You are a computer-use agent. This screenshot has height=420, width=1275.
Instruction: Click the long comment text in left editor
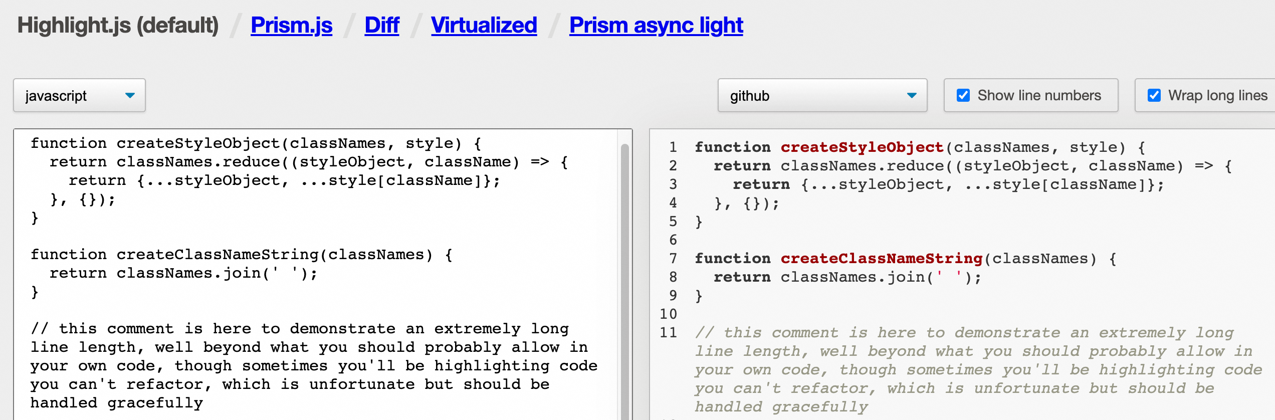tap(314, 366)
